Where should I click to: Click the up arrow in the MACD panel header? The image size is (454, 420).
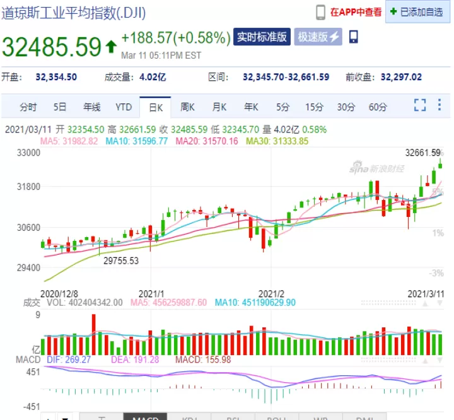(426, 361)
